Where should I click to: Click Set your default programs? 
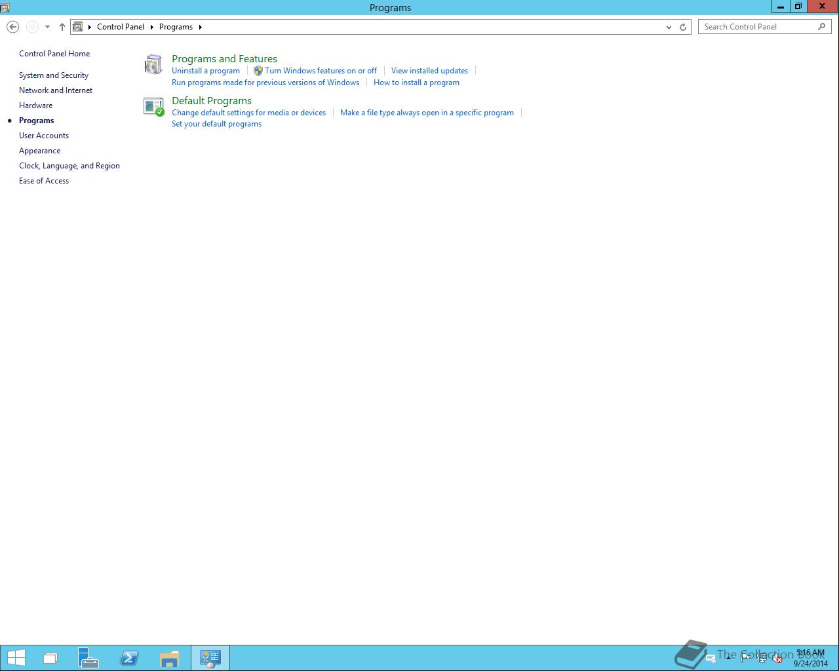click(x=216, y=124)
